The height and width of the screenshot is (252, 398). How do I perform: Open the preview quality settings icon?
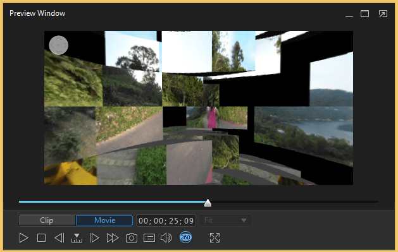pos(149,238)
